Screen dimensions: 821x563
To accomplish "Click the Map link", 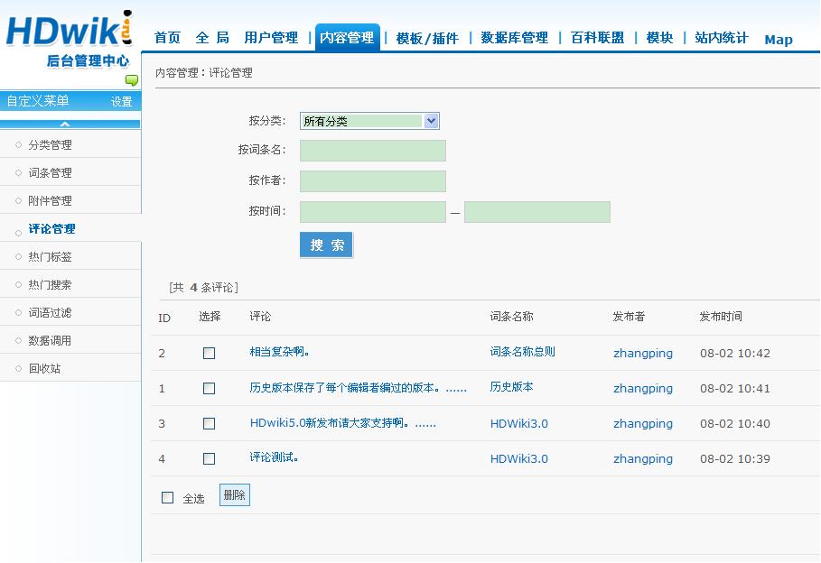I will 779,39.
